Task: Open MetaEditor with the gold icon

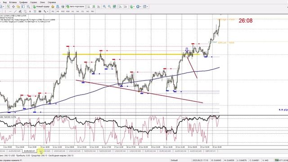Action: click(53, 7)
